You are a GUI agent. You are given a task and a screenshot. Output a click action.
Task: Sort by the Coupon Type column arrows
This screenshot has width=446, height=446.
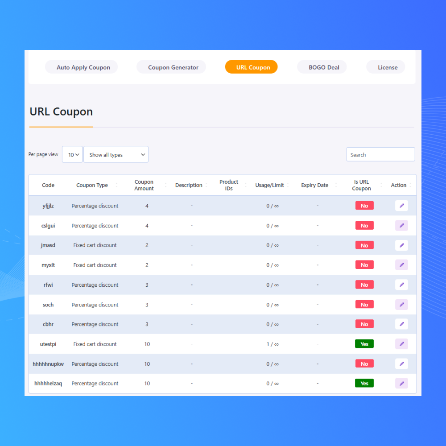point(116,185)
